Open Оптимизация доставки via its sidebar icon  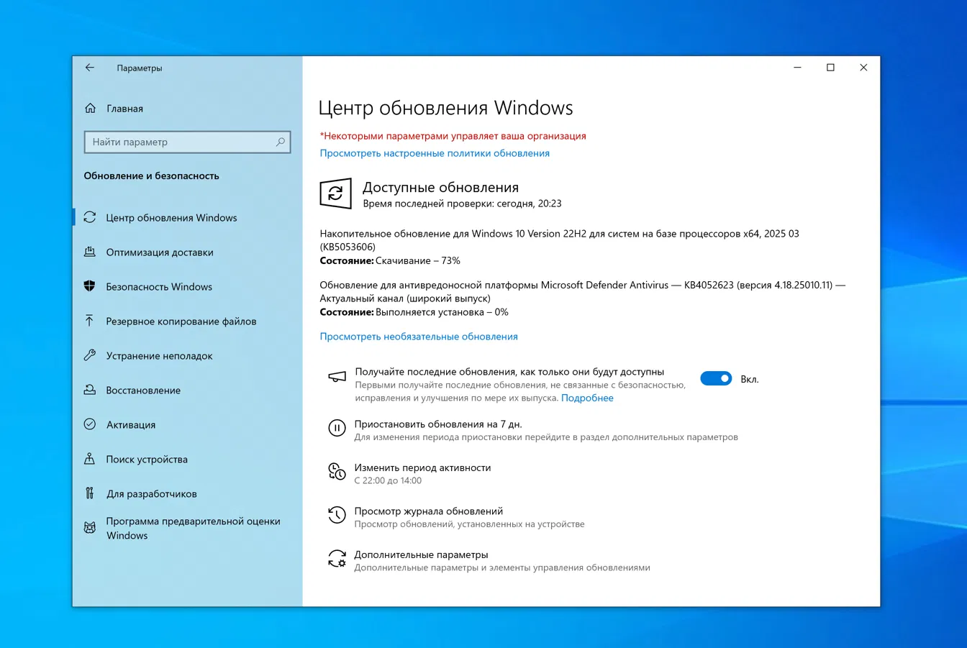click(90, 252)
